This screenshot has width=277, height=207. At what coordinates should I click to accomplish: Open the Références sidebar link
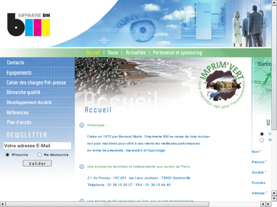pyautogui.click(x=18, y=112)
